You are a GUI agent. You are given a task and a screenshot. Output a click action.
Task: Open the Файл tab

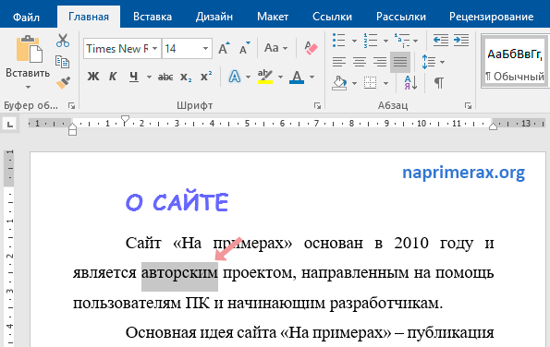click(x=26, y=17)
